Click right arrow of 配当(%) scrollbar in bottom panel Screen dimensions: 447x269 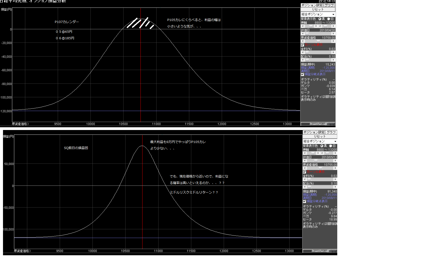[335, 187]
